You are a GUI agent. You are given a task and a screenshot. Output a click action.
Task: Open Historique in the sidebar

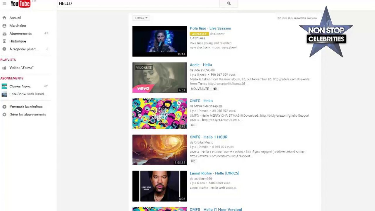18,41
